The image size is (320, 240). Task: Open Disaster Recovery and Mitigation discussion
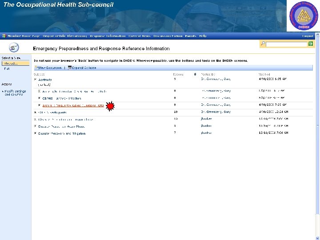tap(62, 133)
